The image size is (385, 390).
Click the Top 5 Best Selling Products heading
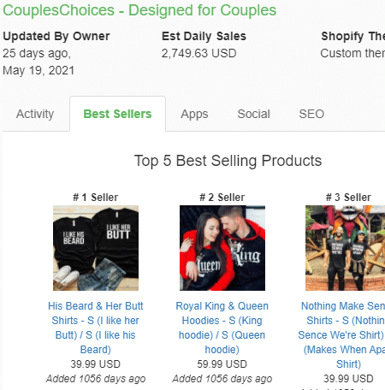pos(228,161)
